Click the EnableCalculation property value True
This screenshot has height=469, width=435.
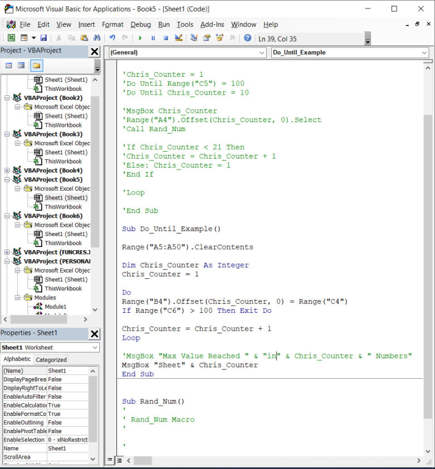point(68,405)
